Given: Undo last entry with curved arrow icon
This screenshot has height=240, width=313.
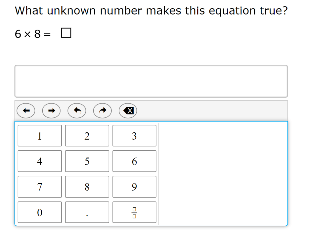Looking at the screenshot, I should coord(77,111).
